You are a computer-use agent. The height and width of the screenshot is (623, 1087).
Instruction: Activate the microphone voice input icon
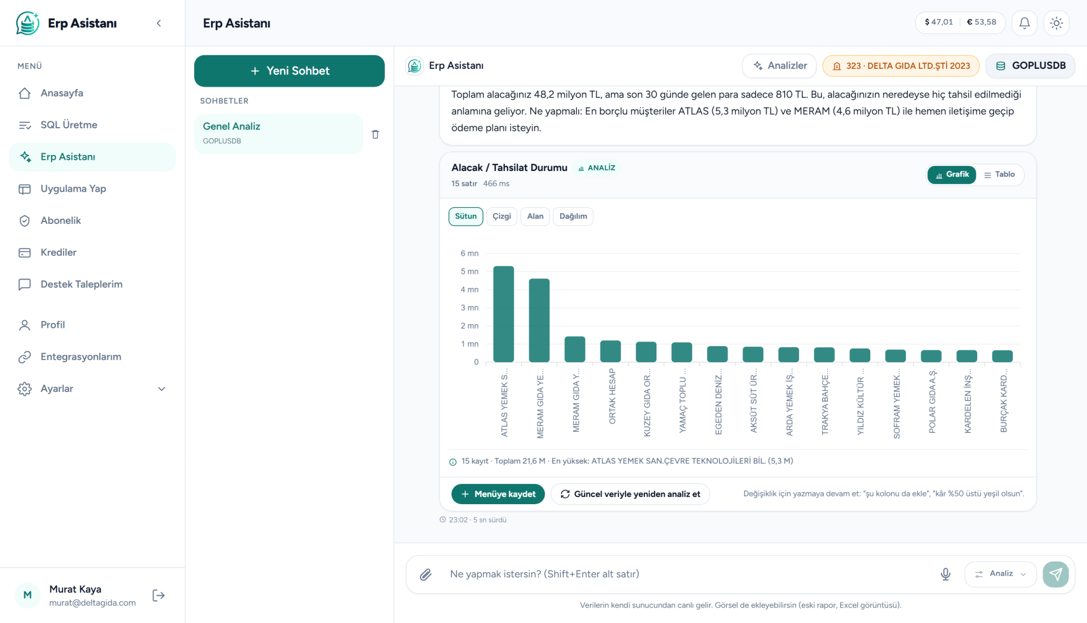click(946, 574)
